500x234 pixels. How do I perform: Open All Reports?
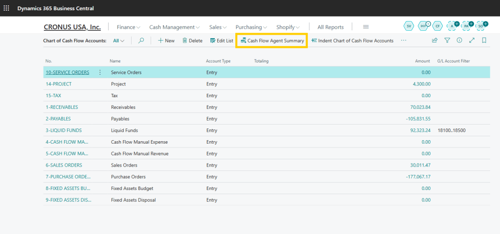pyautogui.click(x=330, y=27)
